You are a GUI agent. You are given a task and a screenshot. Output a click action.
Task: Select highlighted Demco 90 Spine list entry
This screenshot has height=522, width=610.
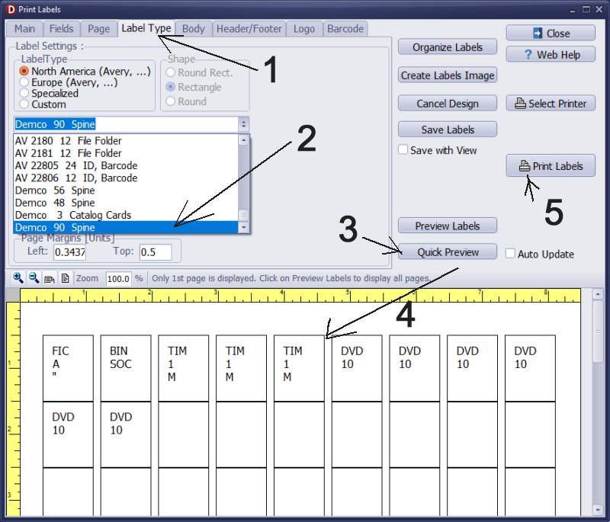point(126,227)
